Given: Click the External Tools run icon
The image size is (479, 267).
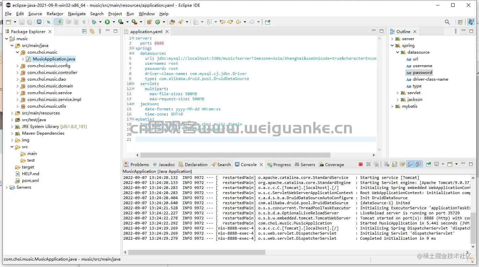Looking at the screenshot, I should pos(134,22).
